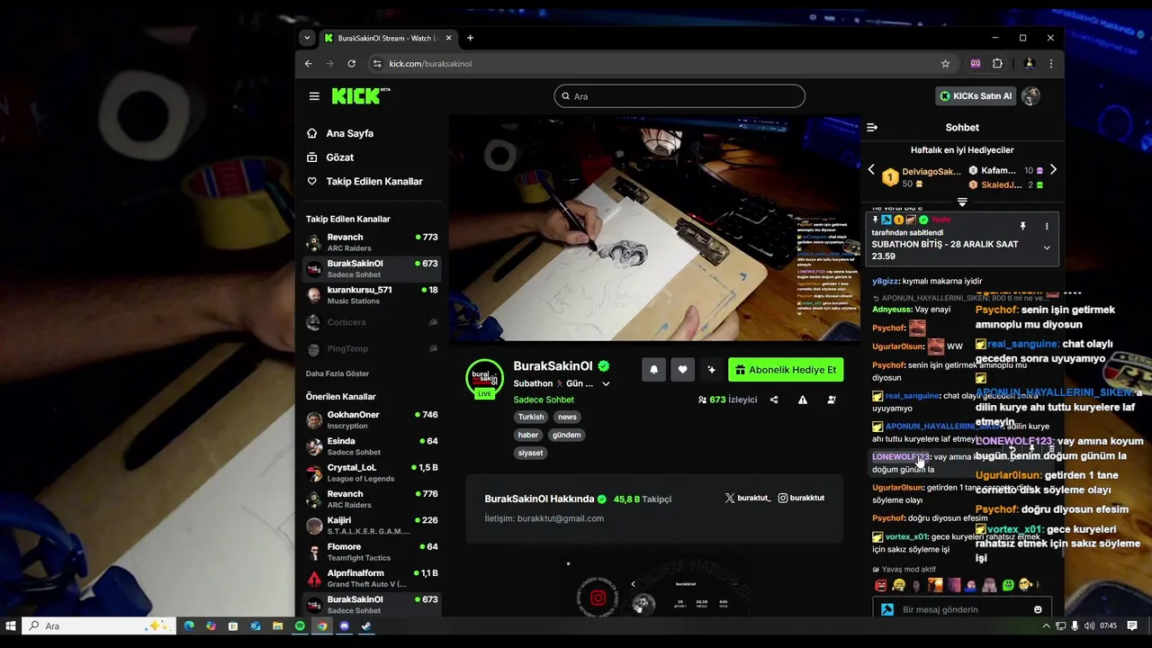Insert the green face emote
The height and width of the screenshot is (648, 1152).
tap(1008, 585)
